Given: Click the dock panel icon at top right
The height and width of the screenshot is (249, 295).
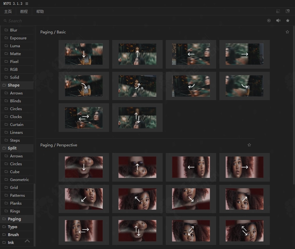Looking at the screenshot, I should tap(288, 11).
